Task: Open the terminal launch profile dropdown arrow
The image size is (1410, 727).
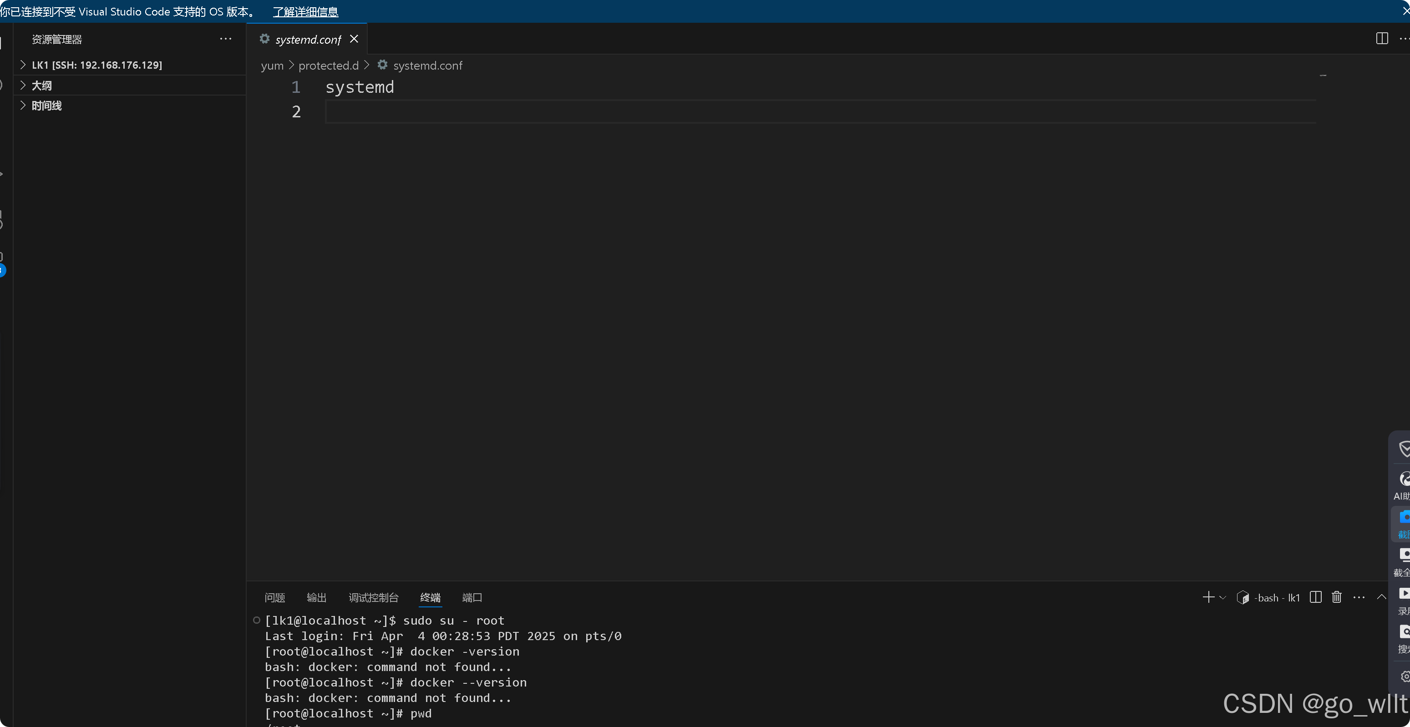Action: 1223,597
